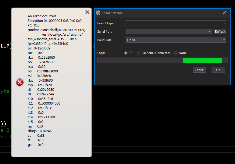235x164 pixels.
Task: Open the Board Type dropdown
Action: [176, 23]
